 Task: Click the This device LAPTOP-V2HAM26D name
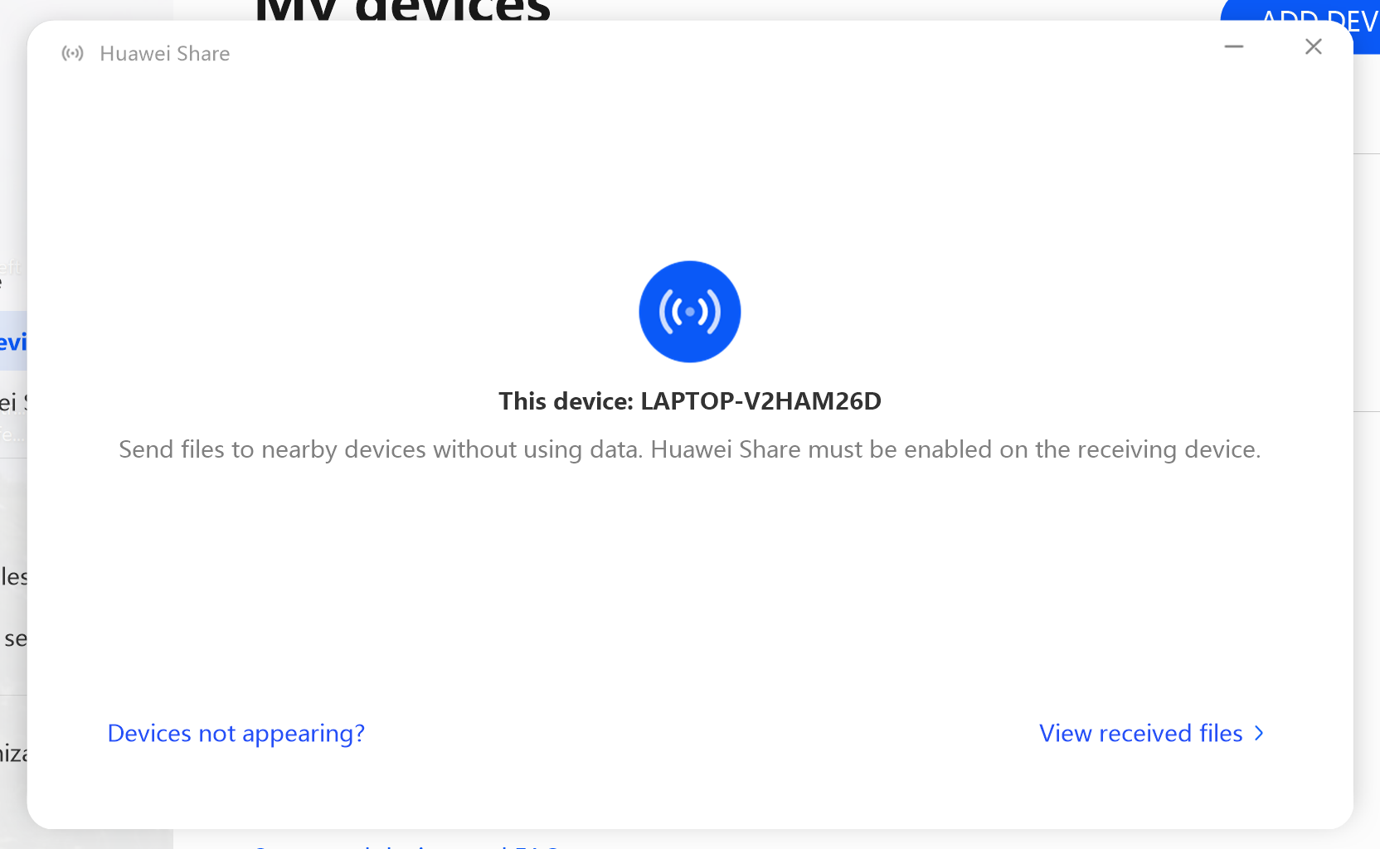(x=690, y=401)
